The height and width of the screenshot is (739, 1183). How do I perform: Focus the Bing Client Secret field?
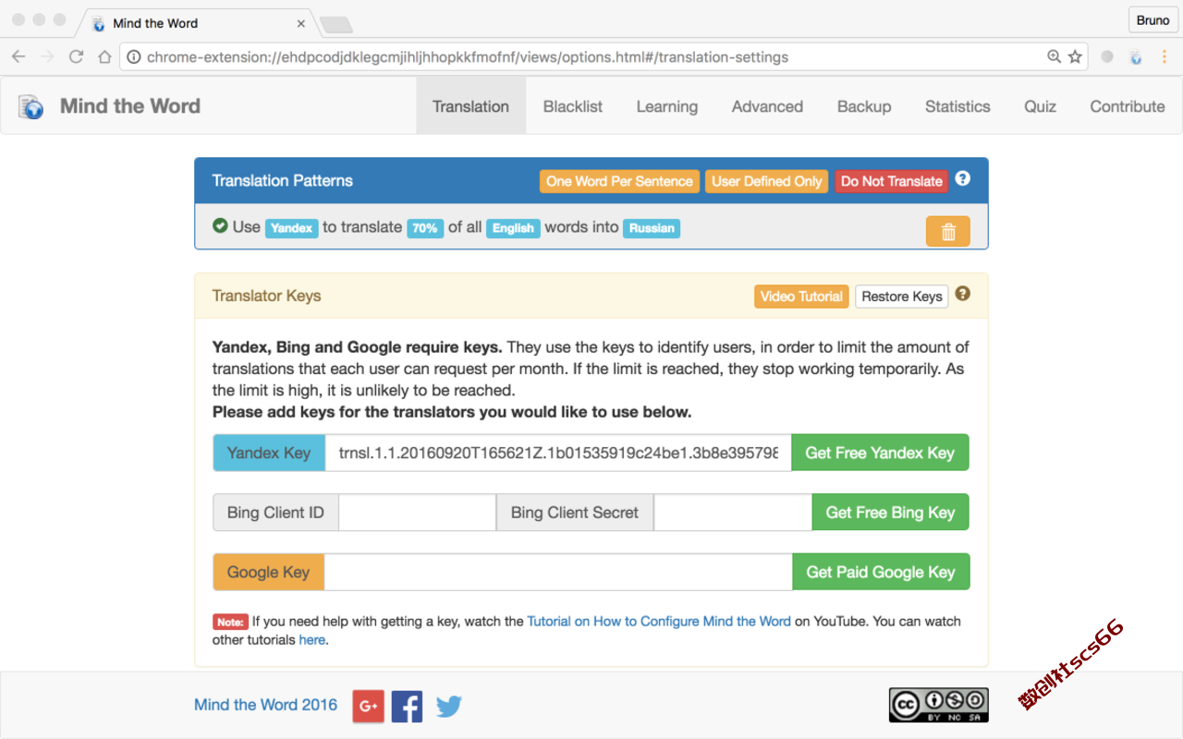(733, 513)
